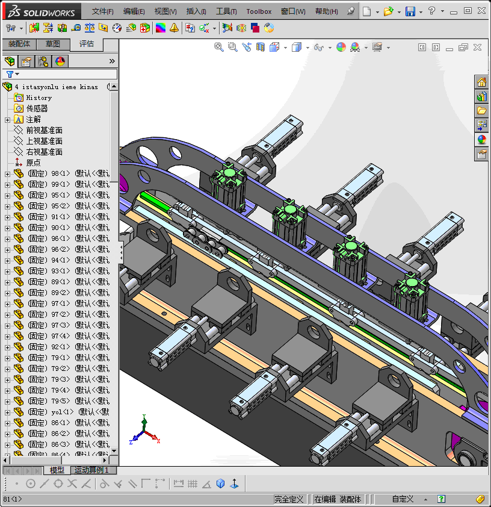
Task: Click Zoom to Fit magnifier icon
Action: coord(219,47)
